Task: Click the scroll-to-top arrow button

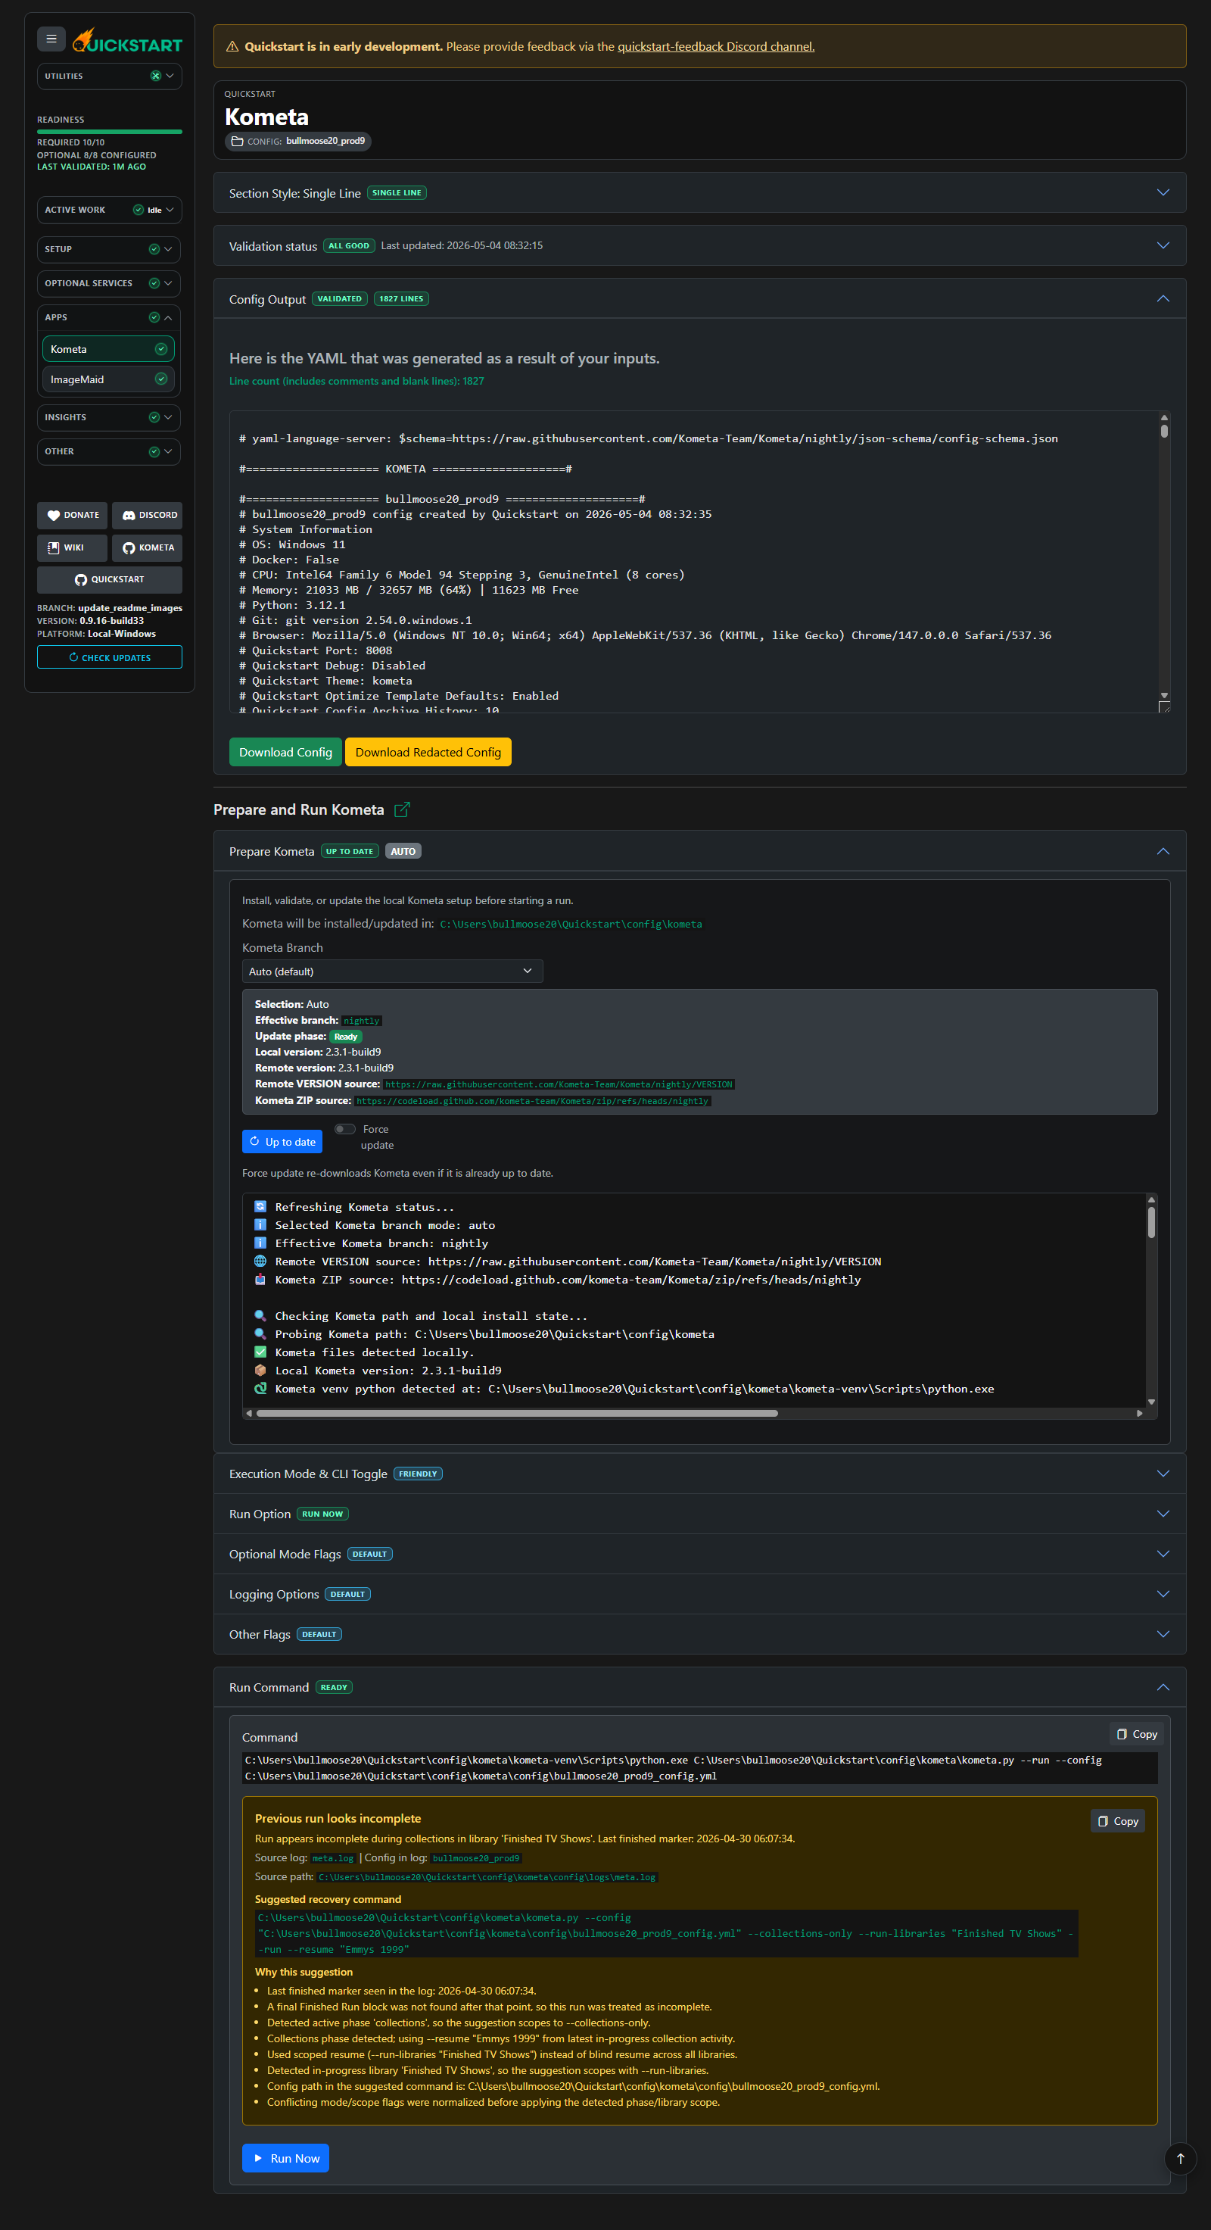Action: point(1180,2158)
